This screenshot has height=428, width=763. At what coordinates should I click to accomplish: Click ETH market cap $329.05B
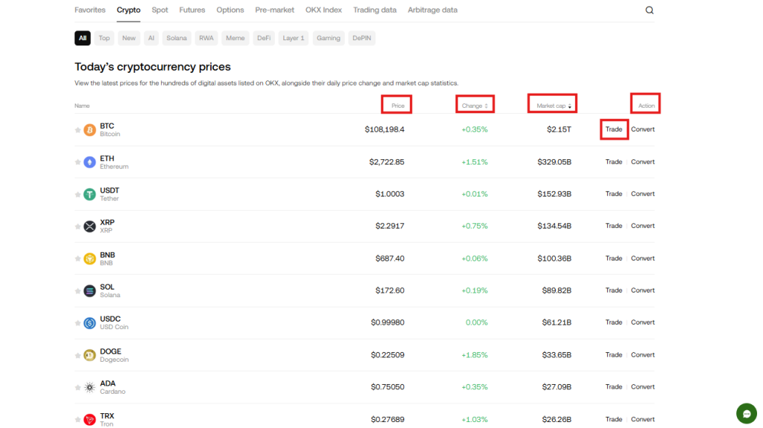pyautogui.click(x=554, y=162)
